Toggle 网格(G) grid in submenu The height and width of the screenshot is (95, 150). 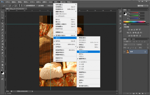pyautogui.click(x=88, y=45)
